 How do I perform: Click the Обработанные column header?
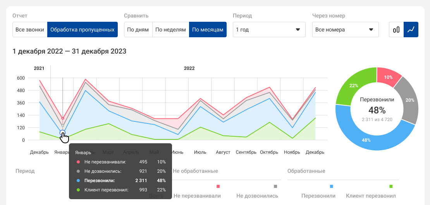tap(306, 171)
